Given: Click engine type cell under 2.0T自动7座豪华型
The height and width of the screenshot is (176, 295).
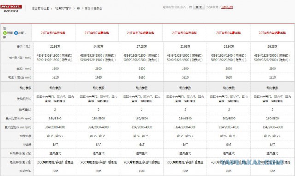Looking at the screenshot, I should coord(98,99).
